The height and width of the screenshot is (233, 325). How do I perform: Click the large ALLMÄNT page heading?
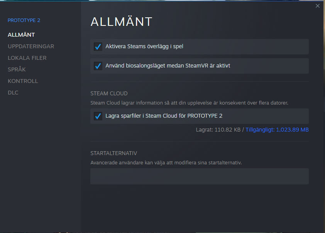[121, 22]
